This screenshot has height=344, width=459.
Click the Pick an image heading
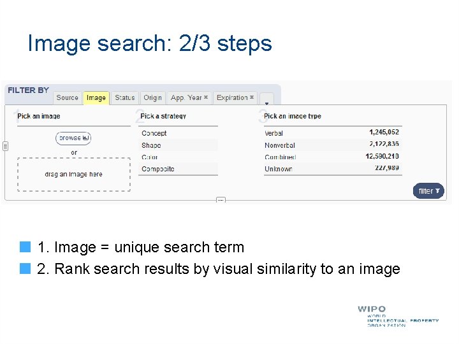pos(39,116)
